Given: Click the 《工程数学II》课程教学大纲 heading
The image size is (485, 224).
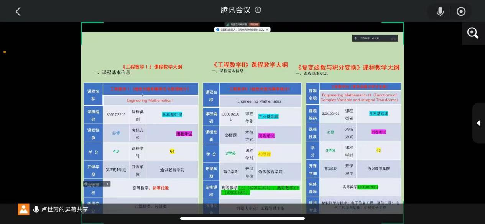Looking at the screenshot, I should click(x=250, y=65).
